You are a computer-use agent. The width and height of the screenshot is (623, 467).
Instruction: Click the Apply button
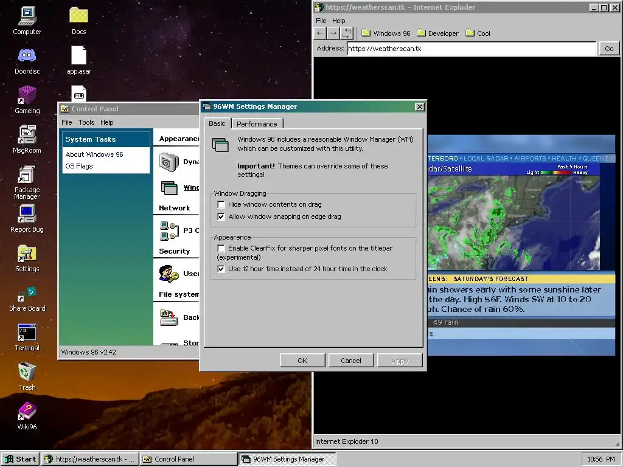[400, 361]
